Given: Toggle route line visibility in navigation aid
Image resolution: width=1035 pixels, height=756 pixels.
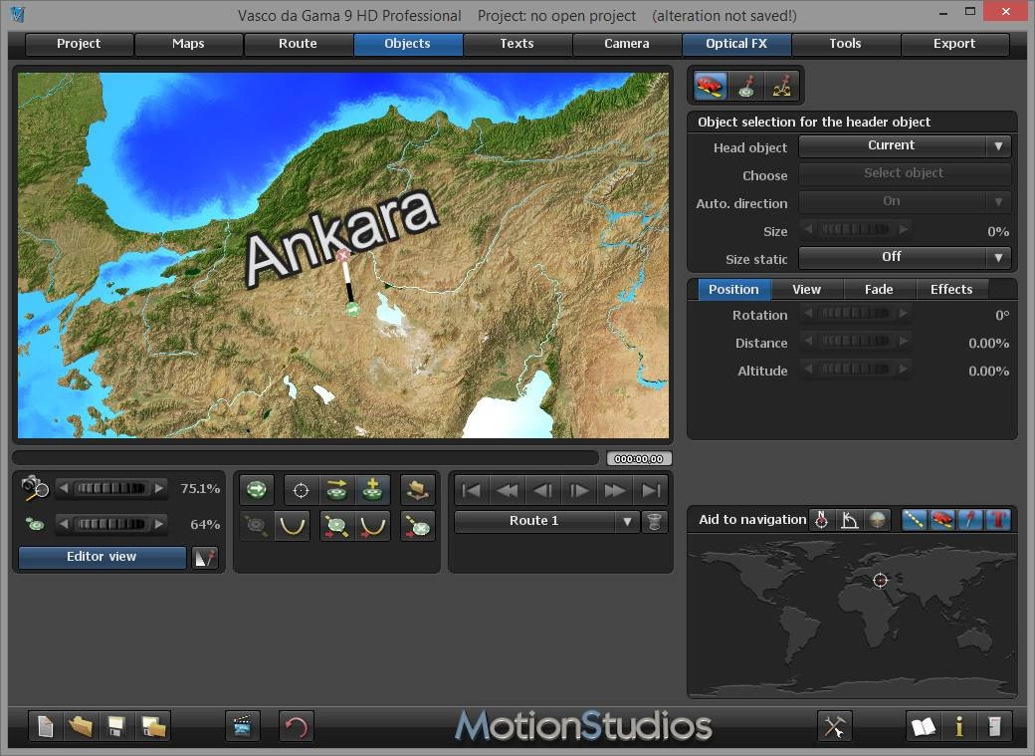Looking at the screenshot, I should point(915,520).
